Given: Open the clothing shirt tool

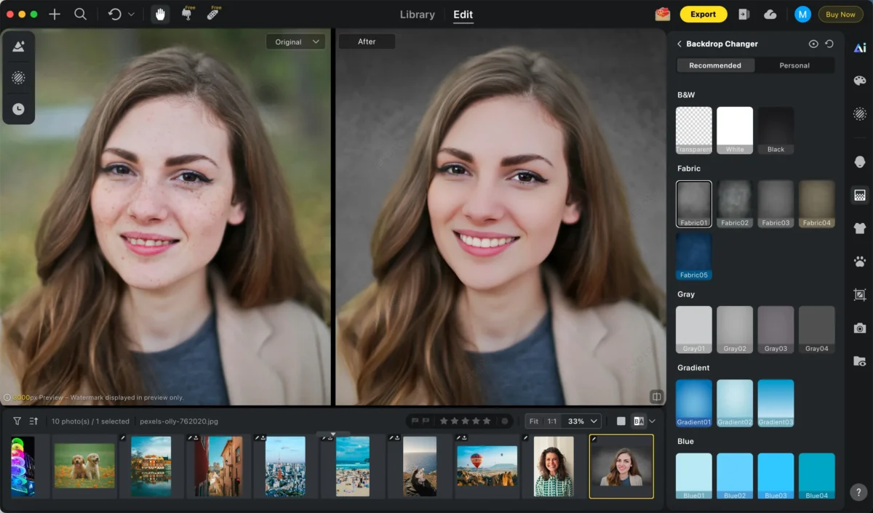Looking at the screenshot, I should click(860, 228).
